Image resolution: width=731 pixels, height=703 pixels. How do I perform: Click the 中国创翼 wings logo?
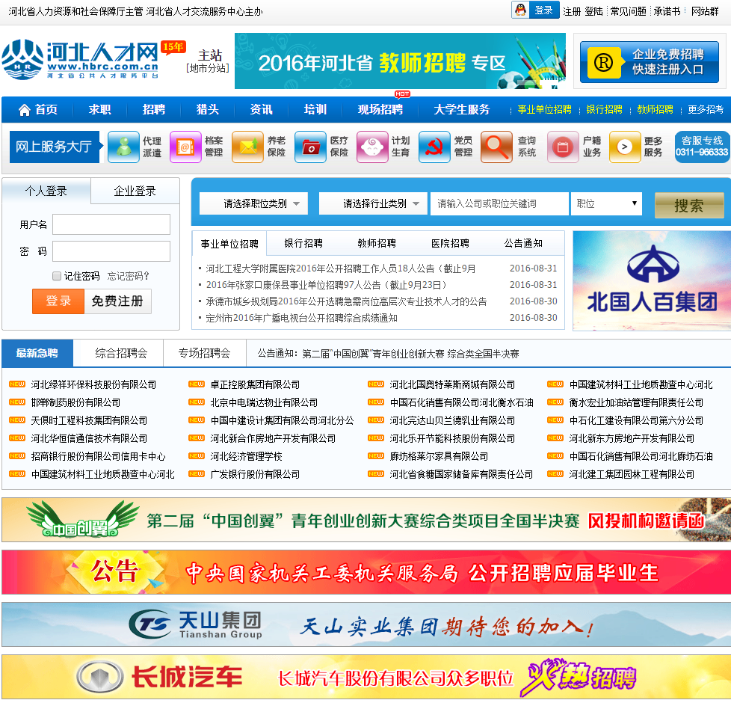(x=82, y=519)
